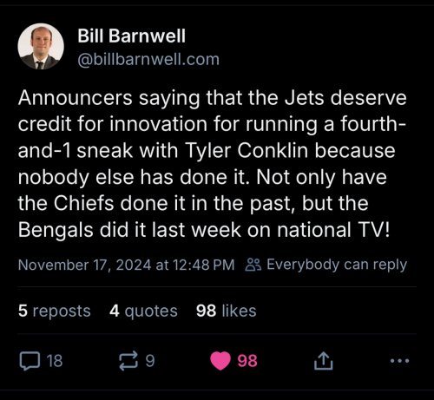Open the share upload arrow icon
Viewport: 434px width, 400px height.
click(x=323, y=361)
